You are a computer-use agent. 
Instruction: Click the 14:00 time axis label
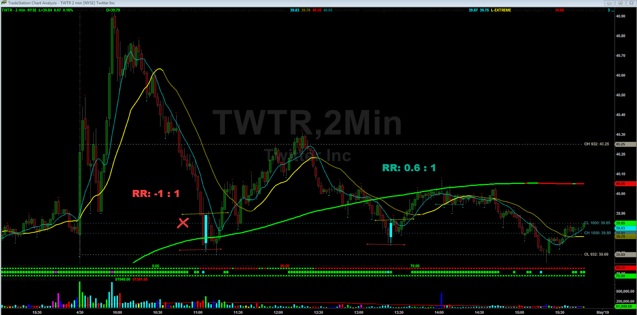pyautogui.click(x=439, y=312)
